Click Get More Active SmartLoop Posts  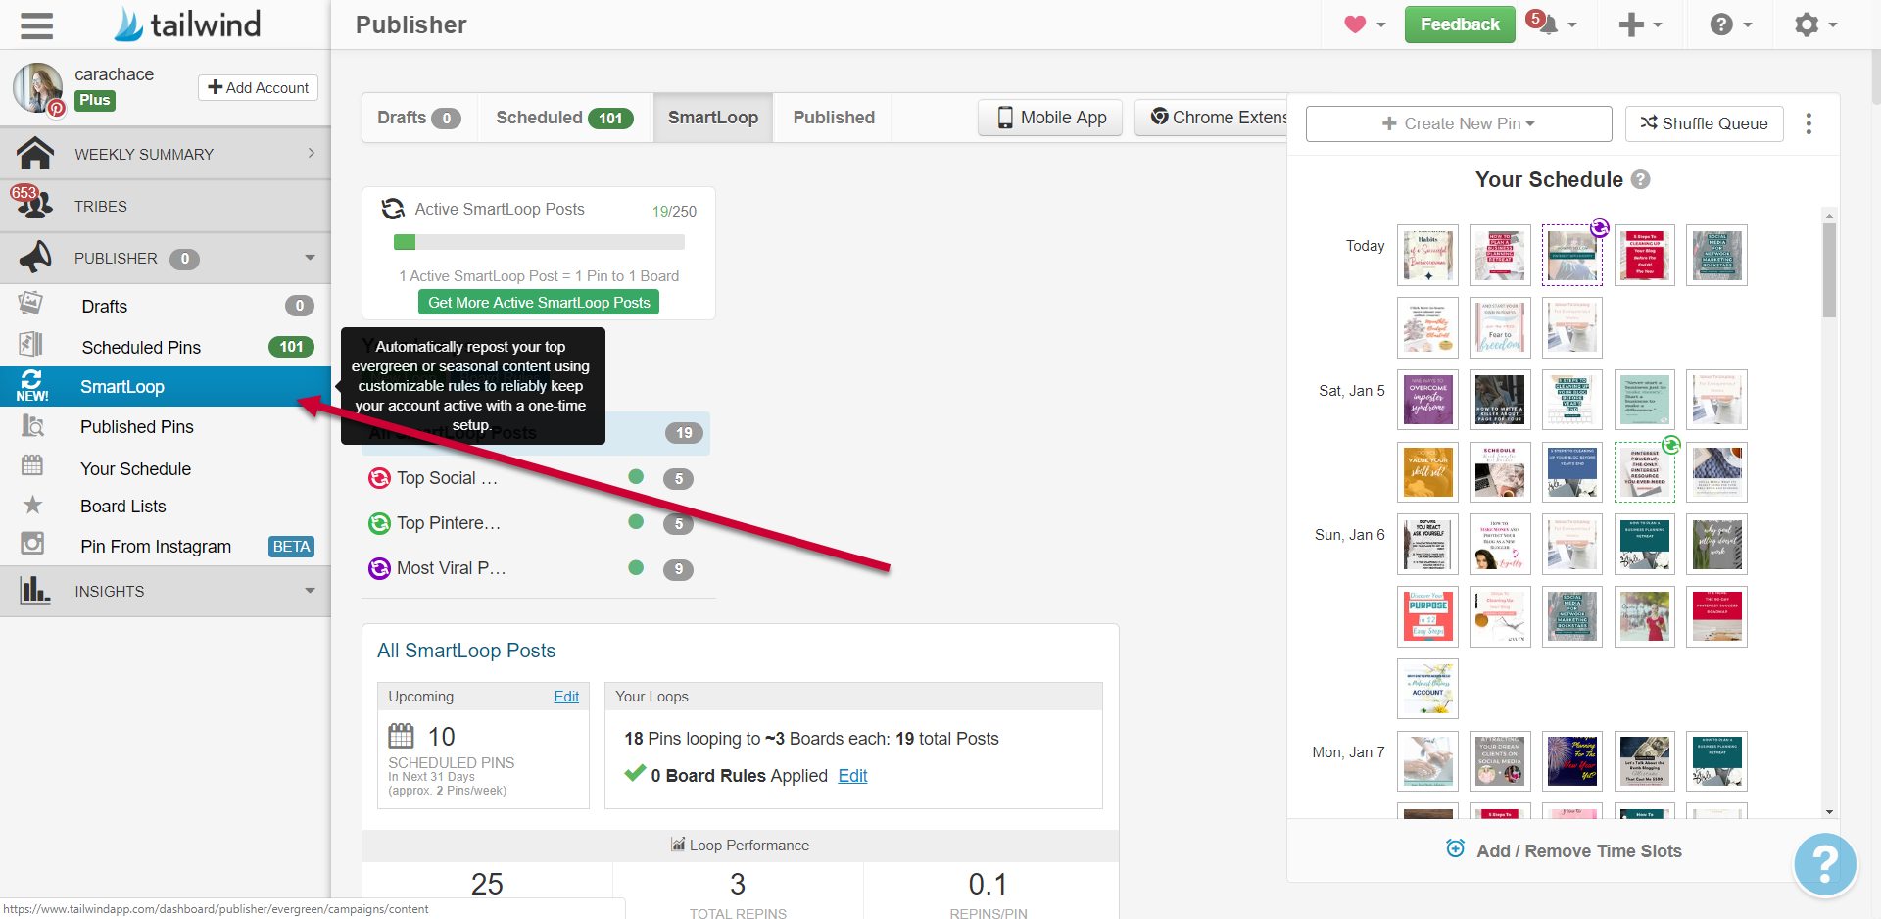click(x=539, y=303)
